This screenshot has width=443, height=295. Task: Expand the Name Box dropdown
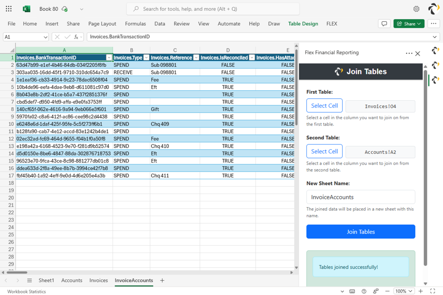(x=45, y=37)
